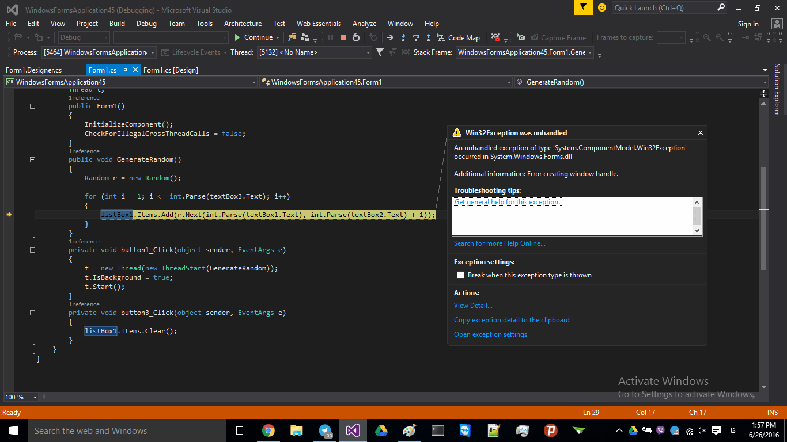This screenshot has height=442, width=787.
Task: Select the Step Out icon
Action: [428, 37]
